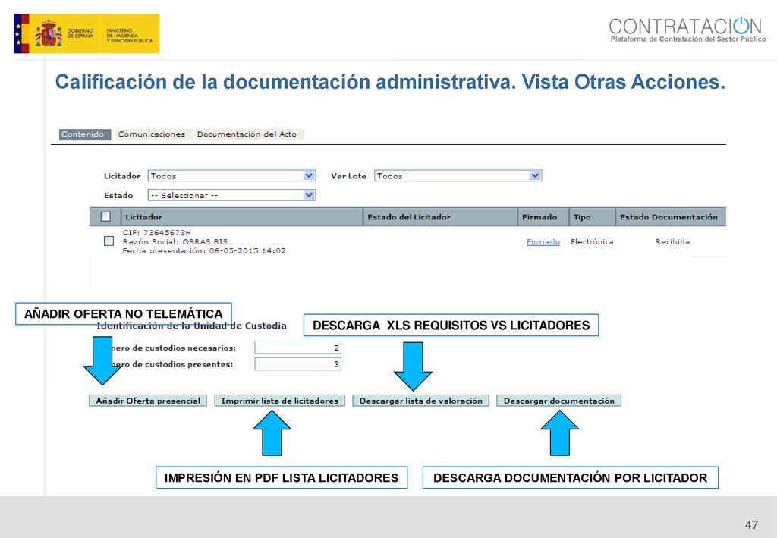
Task: Expand the Ver Lote dropdown
Action: pyautogui.click(x=458, y=175)
